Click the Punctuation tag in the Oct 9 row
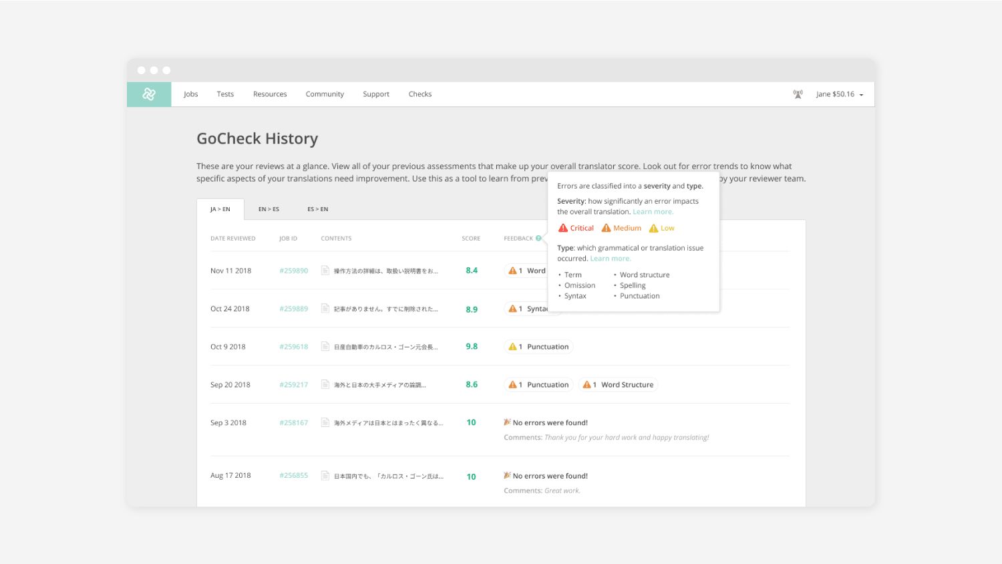 [538, 347]
